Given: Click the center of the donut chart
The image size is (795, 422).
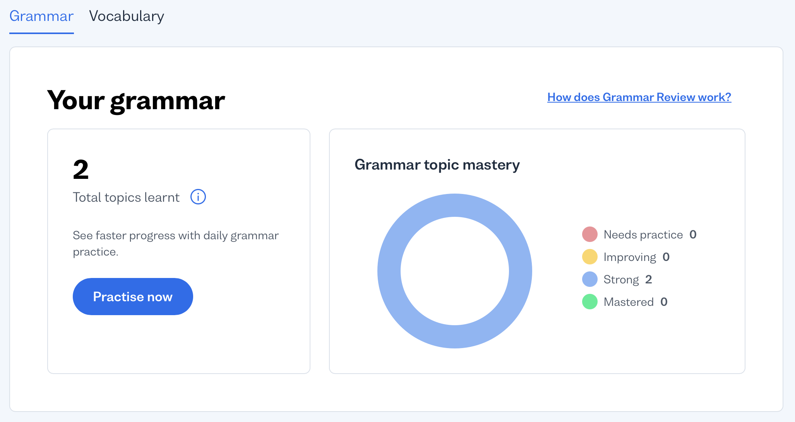Looking at the screenshot, I should tap(454, 271).
